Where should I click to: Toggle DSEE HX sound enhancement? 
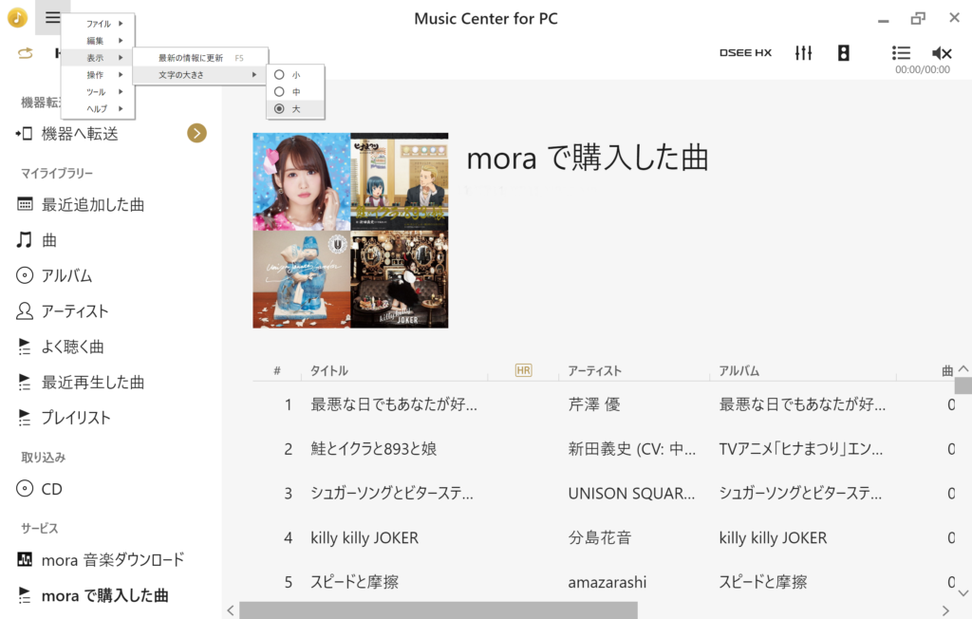pyautogui.click(x=745, y=53)
